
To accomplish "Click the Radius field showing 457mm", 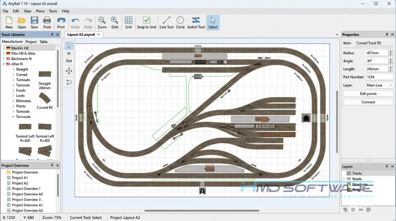I will coord(377,53).
